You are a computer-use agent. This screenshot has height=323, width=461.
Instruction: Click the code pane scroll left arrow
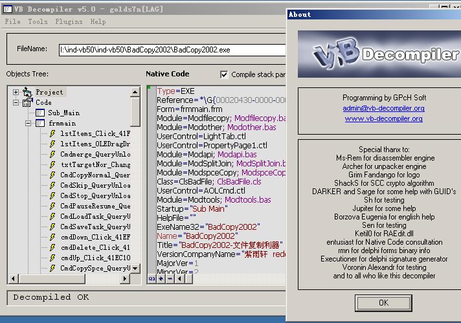179,278
